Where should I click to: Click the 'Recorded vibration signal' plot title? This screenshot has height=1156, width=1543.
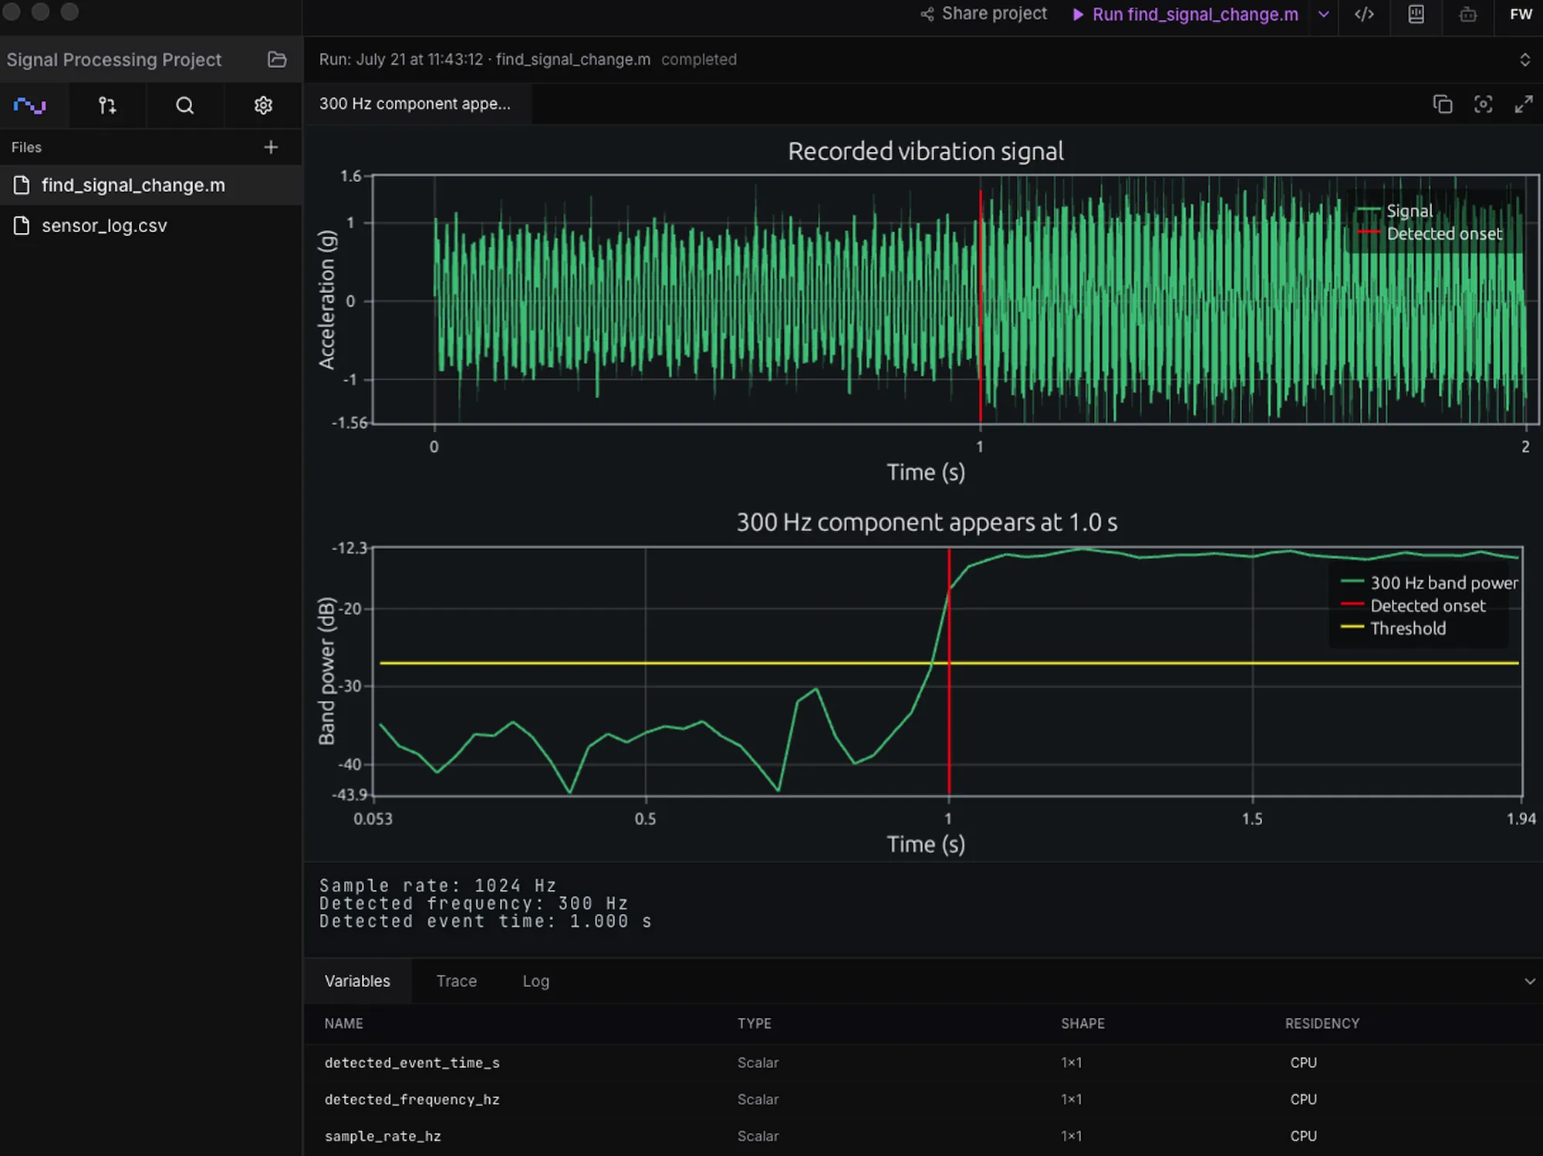pyautogui.click(x=926, y=151)
